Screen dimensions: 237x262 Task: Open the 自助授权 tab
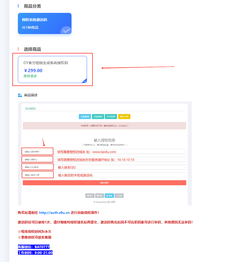[98, 117]
